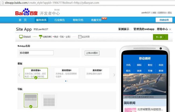Click 移动调研 title in phone preview
The image size is (175, 112).
(145, 58)
